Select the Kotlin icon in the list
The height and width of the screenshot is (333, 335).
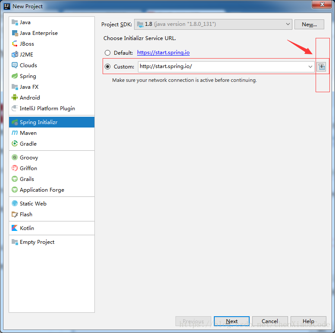(15, 228)
